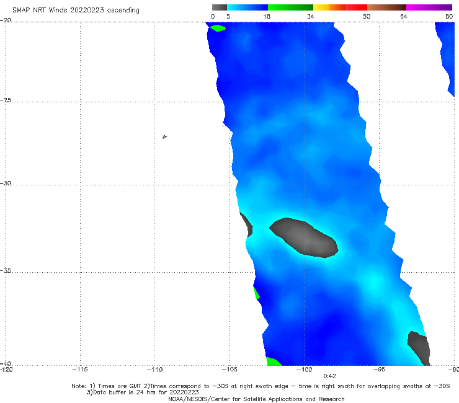Click the color bar label '18'

267,17
